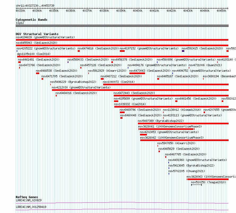Select the nsv5497389 (ByrskaBishop2022) label
This screenshot has width=236, height=213.
click(161, 121)
